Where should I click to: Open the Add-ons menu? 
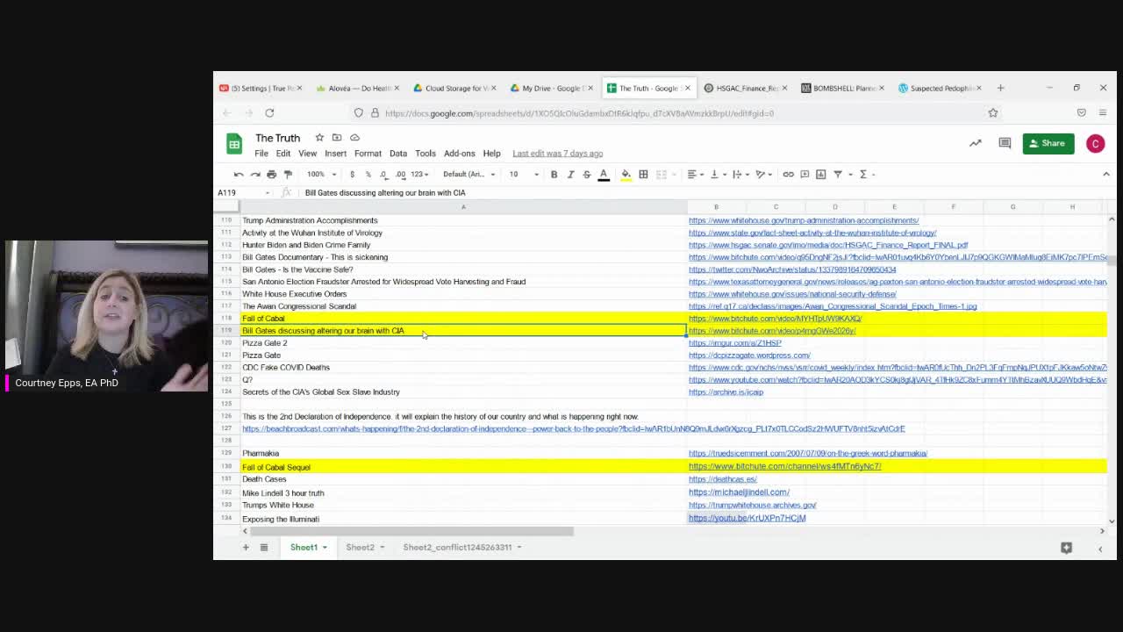[x=459, y=154]
